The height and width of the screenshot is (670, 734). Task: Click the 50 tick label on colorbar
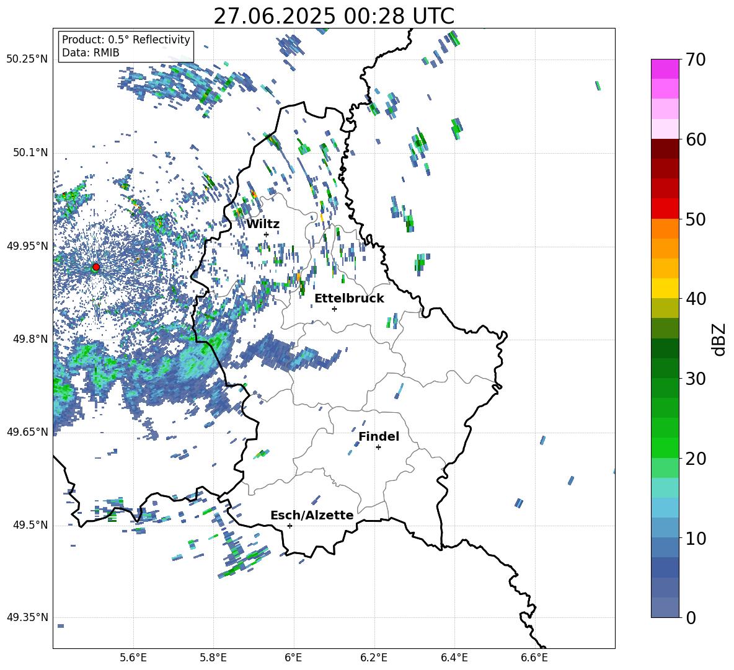(x=696, y=219)
